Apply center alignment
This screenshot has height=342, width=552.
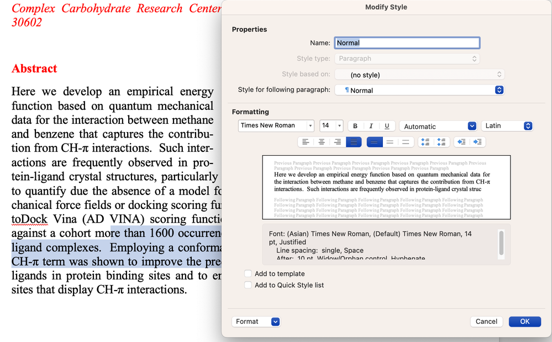(x=321, y=142)
